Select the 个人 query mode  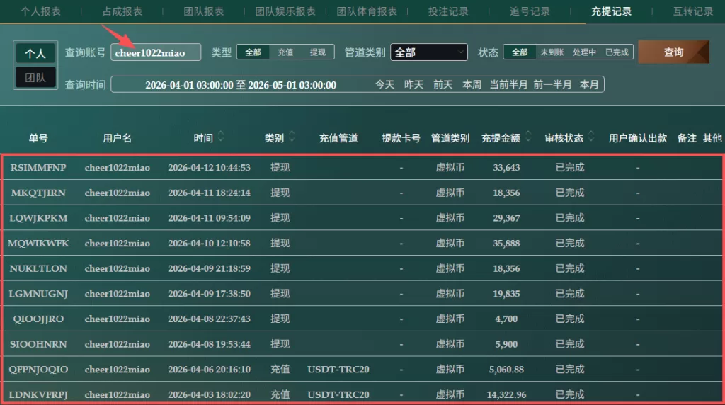(x=35, y=54)
